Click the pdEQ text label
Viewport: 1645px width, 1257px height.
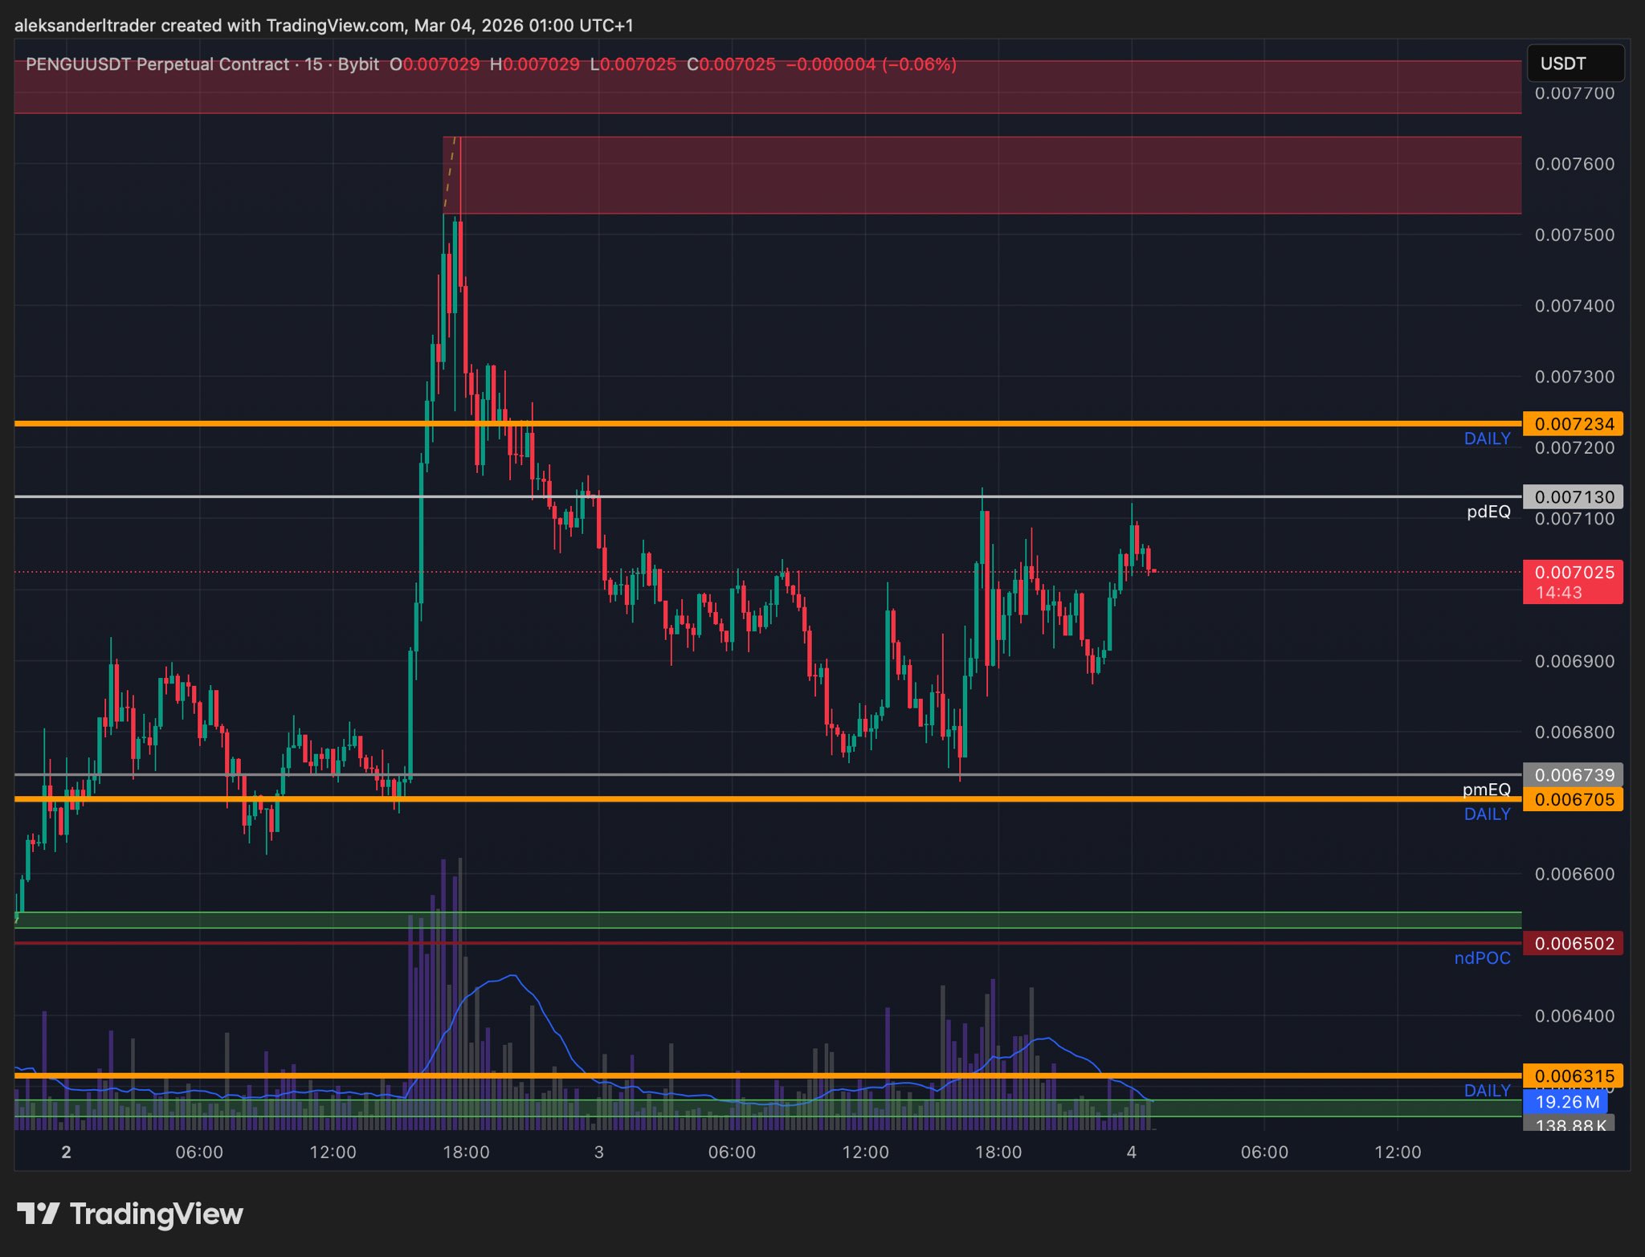(x=1488, y=512)
